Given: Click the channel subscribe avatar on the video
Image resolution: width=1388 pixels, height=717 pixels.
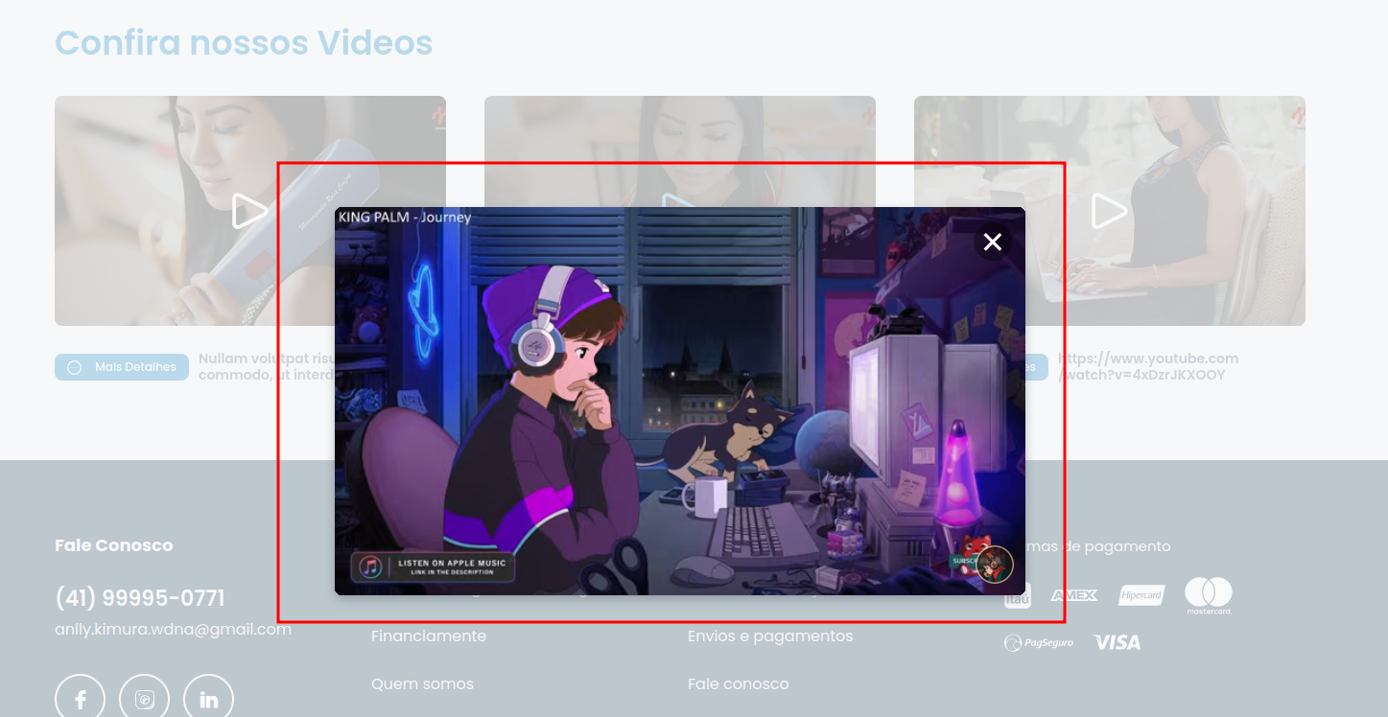Looking at the screenshot, I should click(995, 565).
